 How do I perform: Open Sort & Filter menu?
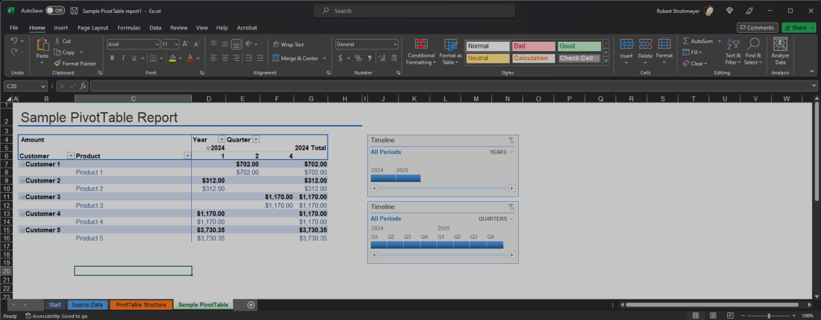coord(733,52)
